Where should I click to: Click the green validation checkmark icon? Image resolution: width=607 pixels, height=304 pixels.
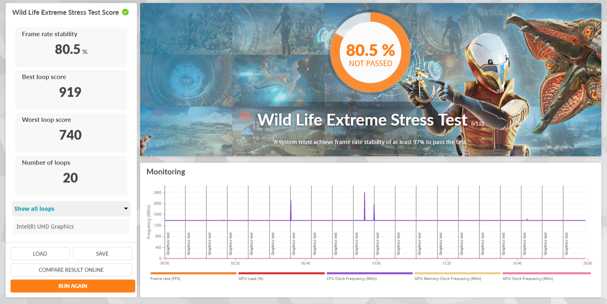pyautogui.click(x=126, y=12)
